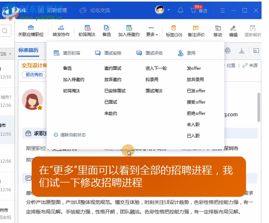Screen dimensions: 269x223
Task: Open the hamburger menu at top right
Action: tap(222, 10)
